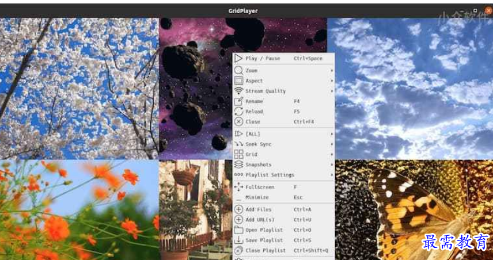Screen dimensions: 493x260
Task: Click the Snapshots layers icon
Action: (238, 165)
